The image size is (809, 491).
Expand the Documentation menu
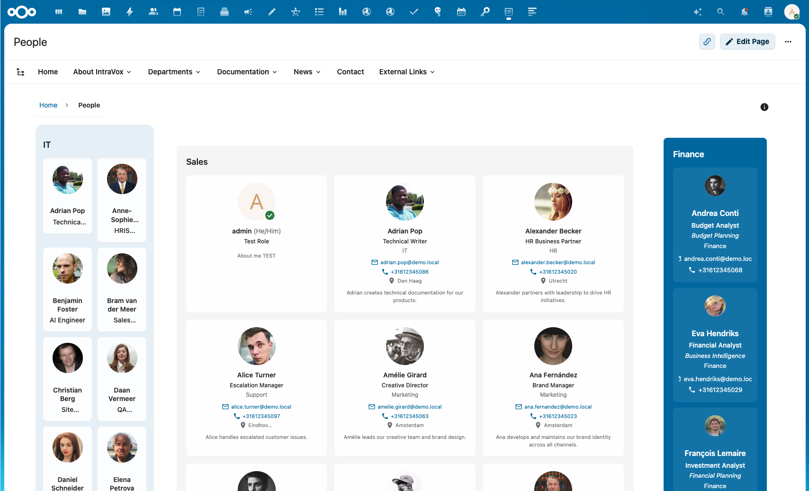click(247, 72)
